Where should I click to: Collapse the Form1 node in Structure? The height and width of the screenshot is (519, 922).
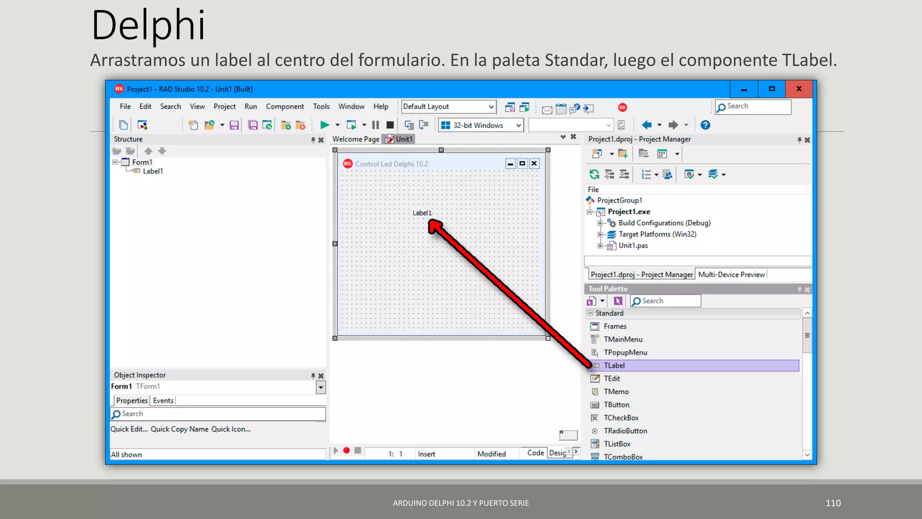[x=115, y=162]
